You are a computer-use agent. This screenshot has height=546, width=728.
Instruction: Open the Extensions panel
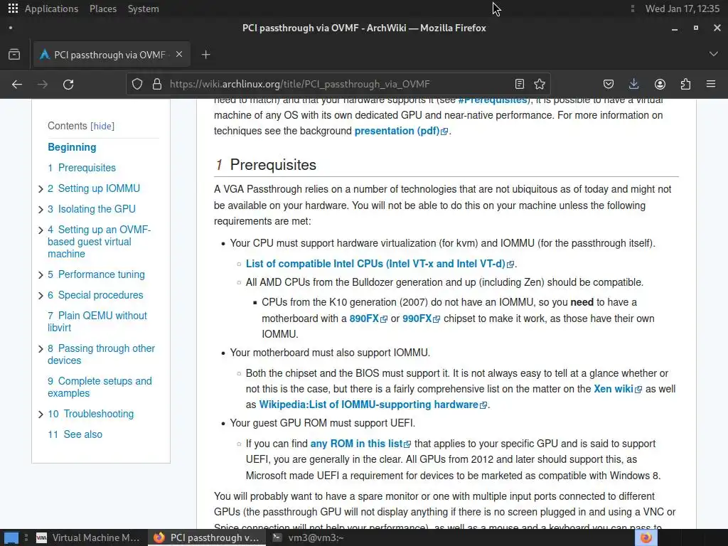[685, 84]
